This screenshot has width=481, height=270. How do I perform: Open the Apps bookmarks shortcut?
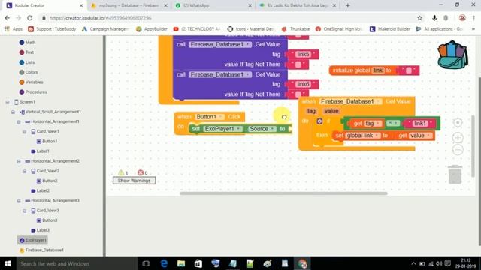tap(14, 29)
